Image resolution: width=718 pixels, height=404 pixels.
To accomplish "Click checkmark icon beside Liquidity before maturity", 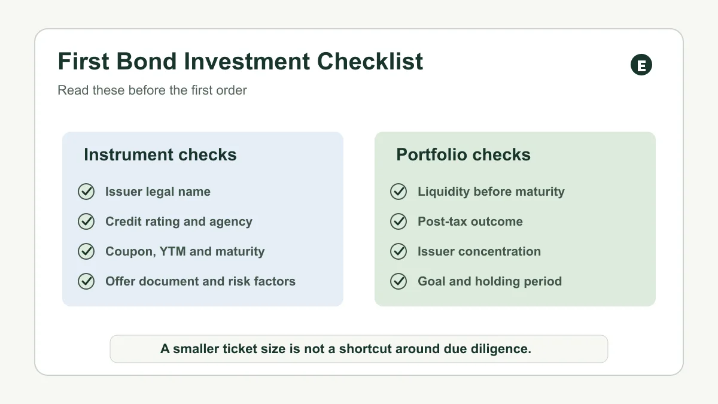I will pyautogui.click(x=398, y=192).
